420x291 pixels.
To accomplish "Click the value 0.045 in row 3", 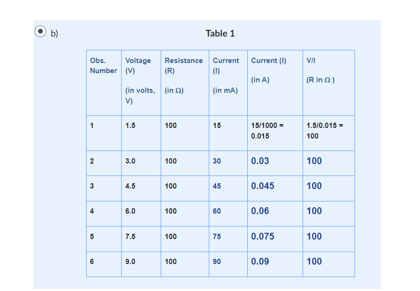I will click(x=262, y=186).
